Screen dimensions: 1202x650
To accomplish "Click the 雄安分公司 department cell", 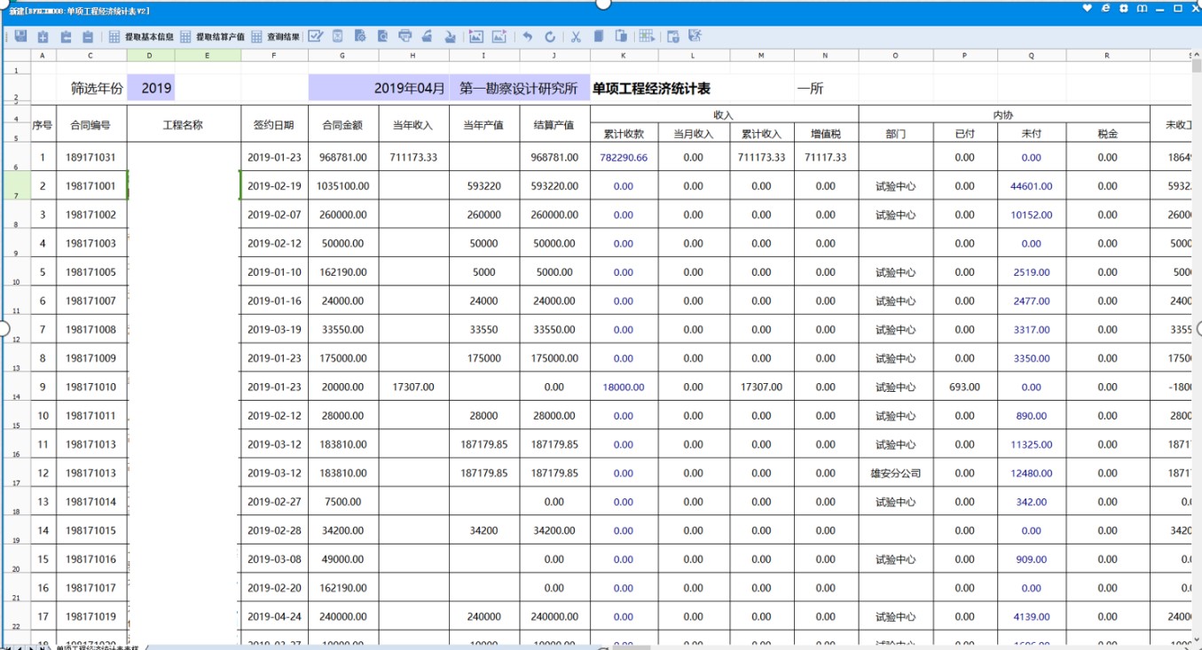I will [x=895, y=474].
